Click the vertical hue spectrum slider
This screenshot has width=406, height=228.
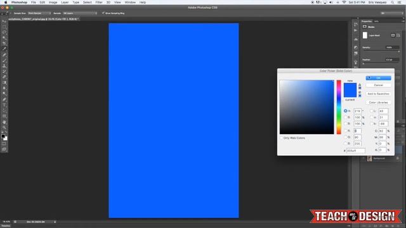click(x=339, y=107)
